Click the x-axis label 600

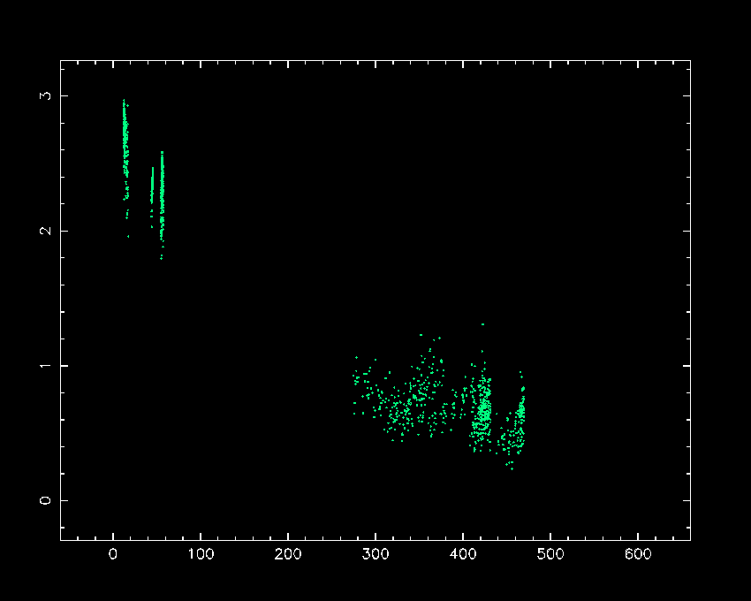pos(638,554)
